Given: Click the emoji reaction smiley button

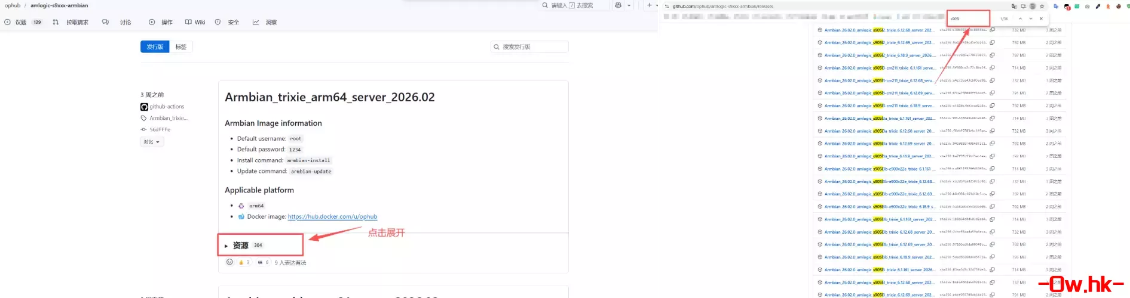Looking at the screenshot, I should [229, 262].
